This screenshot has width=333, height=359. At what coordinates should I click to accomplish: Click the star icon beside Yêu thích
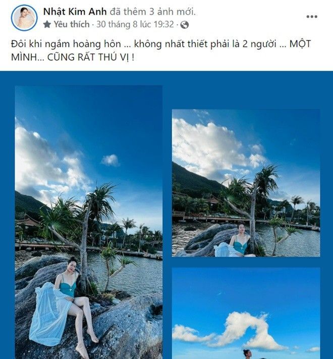[x=47, y=24]
